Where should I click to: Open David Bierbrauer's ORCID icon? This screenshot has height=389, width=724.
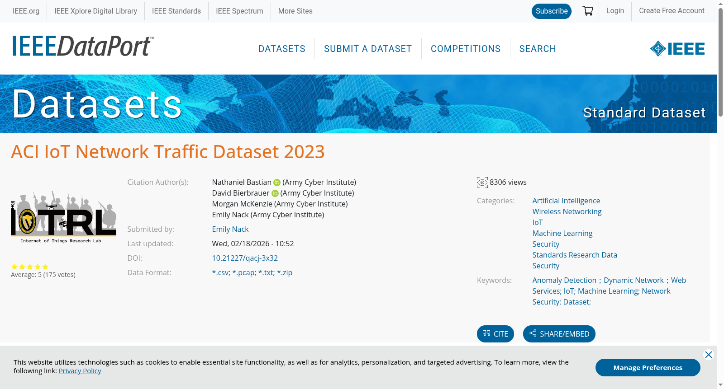point(275,193)
